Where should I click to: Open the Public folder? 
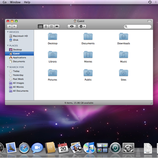click(88, 73)
